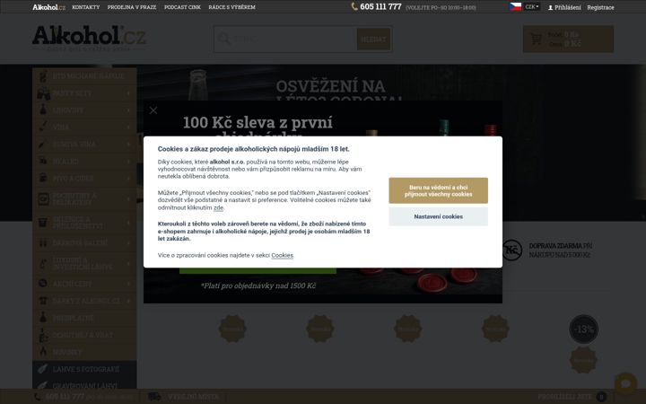
Task: Click the Vína bottle icon
Action: point(43,127)
